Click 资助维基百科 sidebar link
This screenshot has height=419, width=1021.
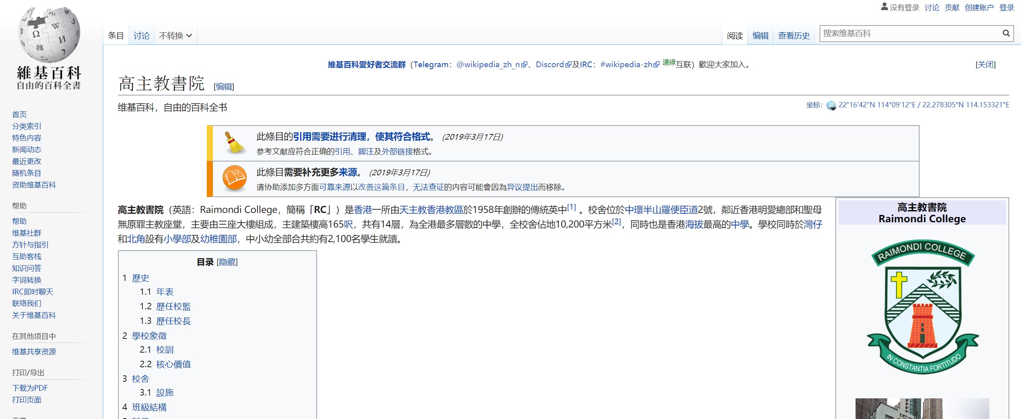pos(34,185)
